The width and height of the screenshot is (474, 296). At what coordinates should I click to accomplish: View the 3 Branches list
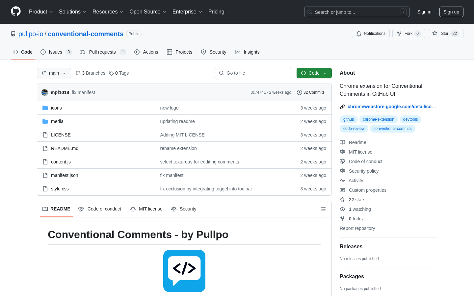(x=91, y=73)
